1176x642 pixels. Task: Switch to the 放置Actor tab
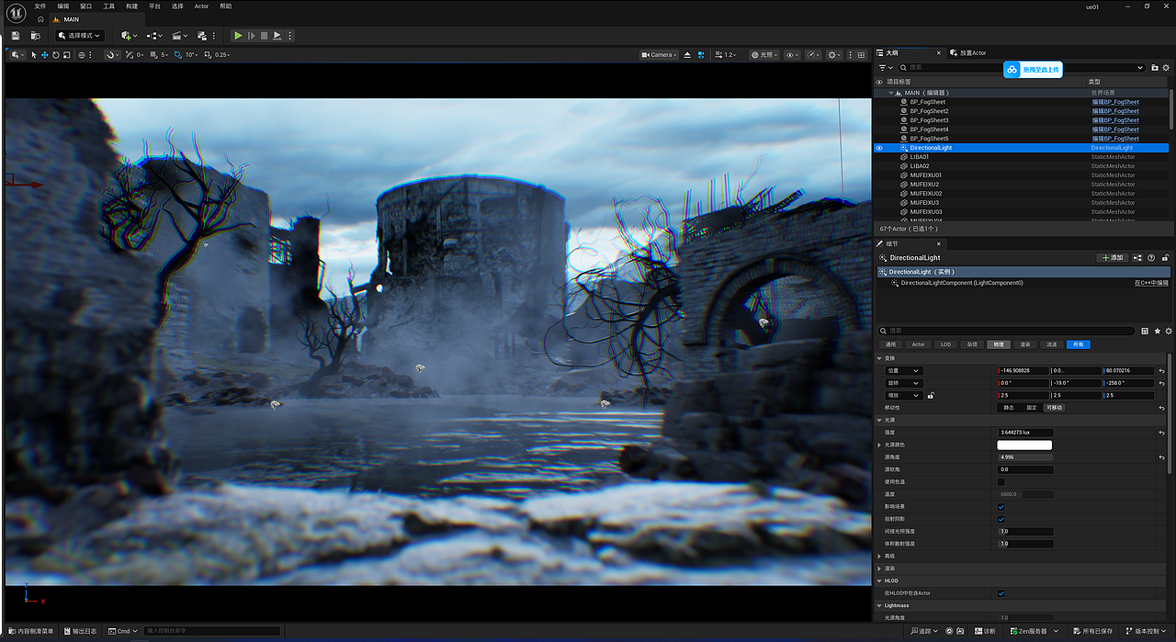967,52
